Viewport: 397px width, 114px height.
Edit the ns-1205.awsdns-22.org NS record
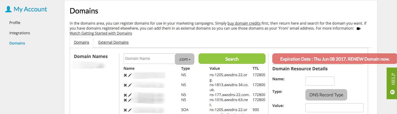[130, 75]
